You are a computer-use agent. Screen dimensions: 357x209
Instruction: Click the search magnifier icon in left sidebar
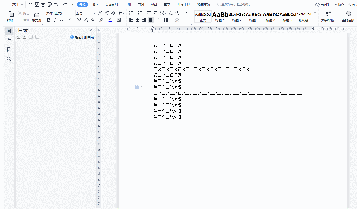click(9, 59)
